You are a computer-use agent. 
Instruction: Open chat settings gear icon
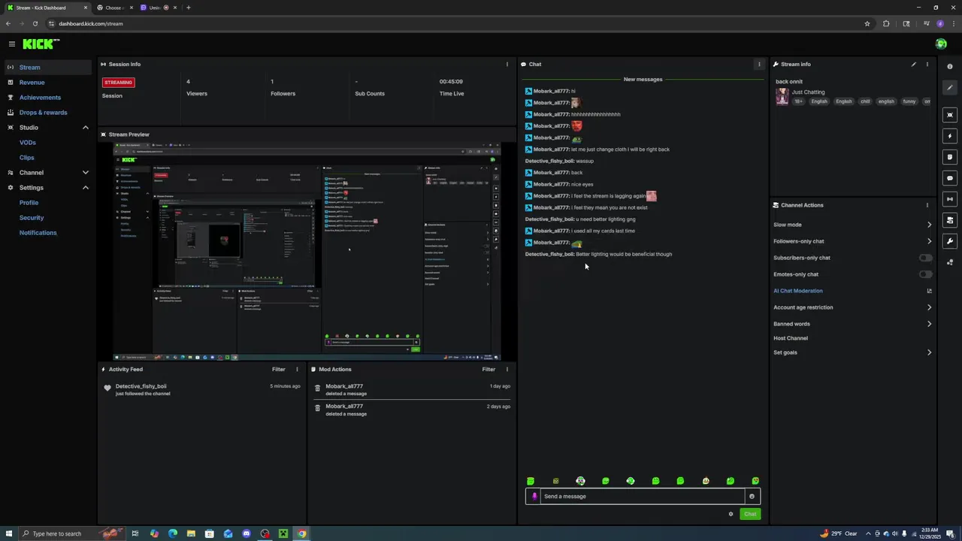tap(731, 514)
